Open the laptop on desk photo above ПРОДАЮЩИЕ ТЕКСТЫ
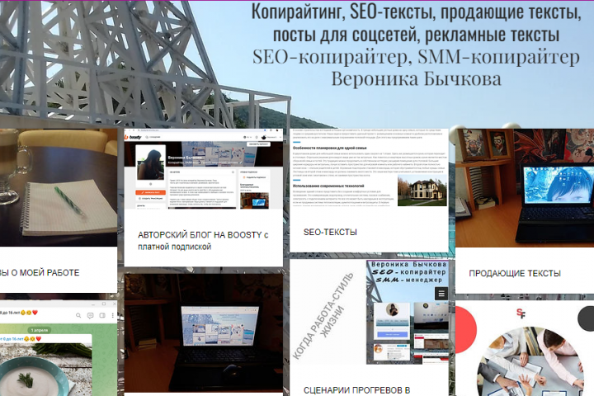594x396 pixels. tap(525, 188)
